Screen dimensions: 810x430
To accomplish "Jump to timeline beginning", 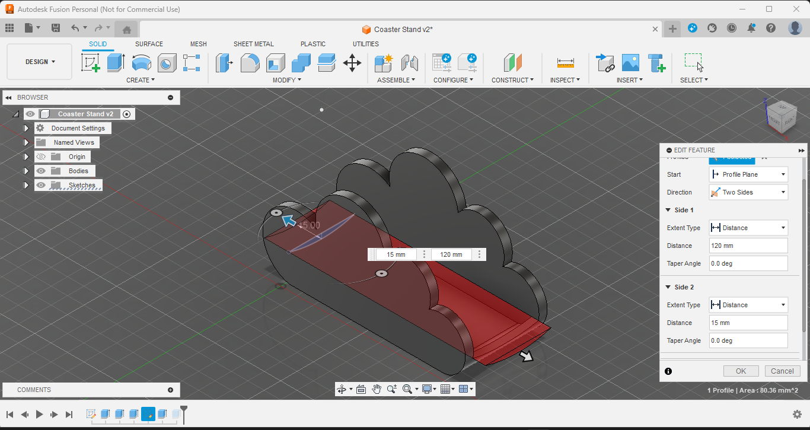I will click(9, 414).
